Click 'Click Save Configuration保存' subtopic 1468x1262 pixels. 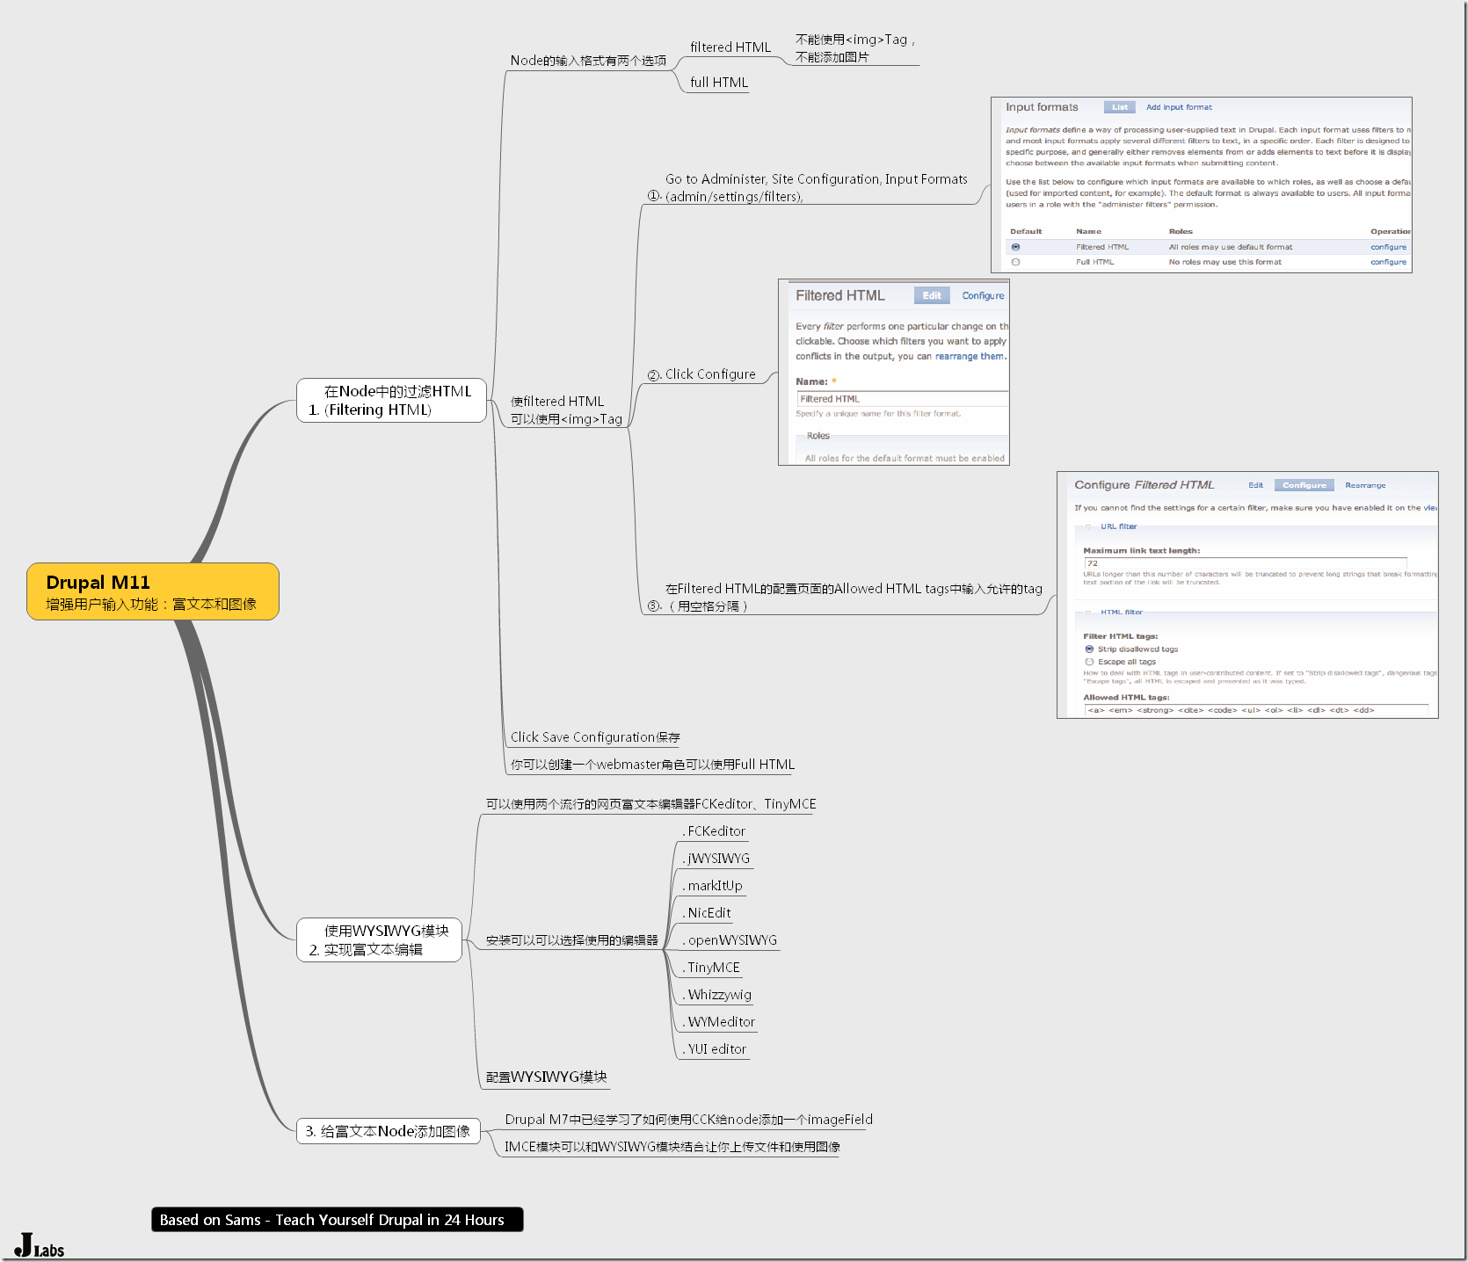(595, 737)
